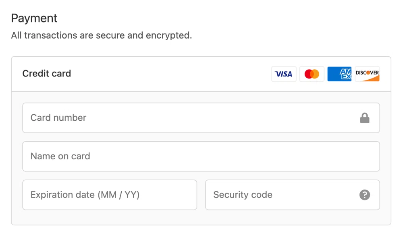Click the encrypted transactions notice text
The width and height of the screenshot is (403, 235).
(x=102, y=35)
